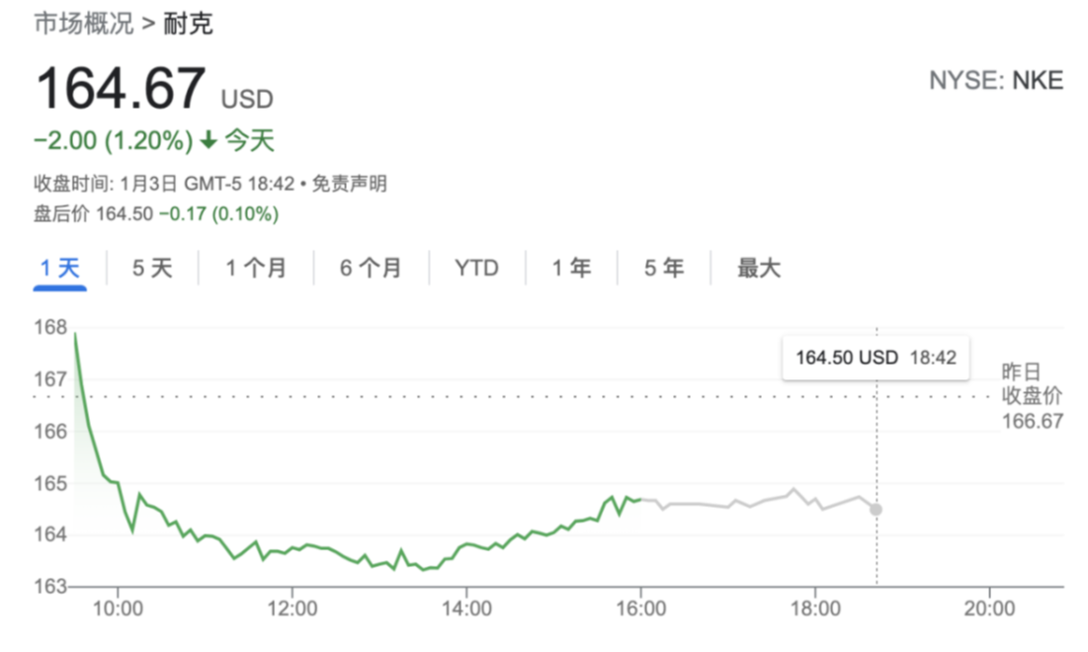Click the 昨日收盘价 166.67 label
The image size is (1088, 652).
pyautogui.click(x=1032, y=396)
